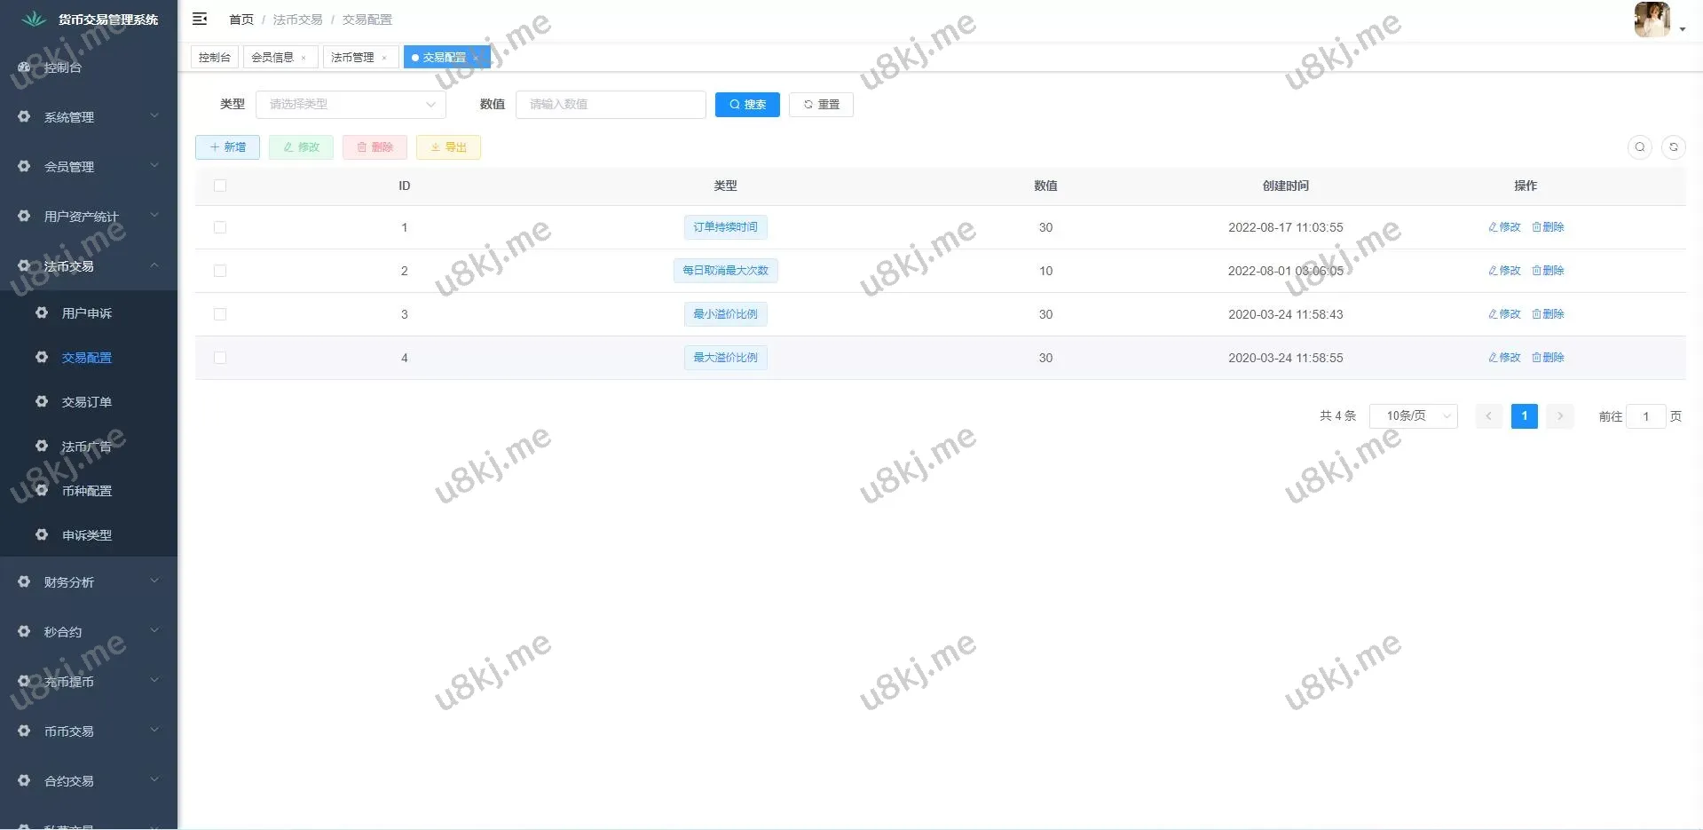Image resolution: width=1703 pixels, height=830 pixels.
Task: Collapse sidebar with the hamburger icon
Action: [200, 19]
